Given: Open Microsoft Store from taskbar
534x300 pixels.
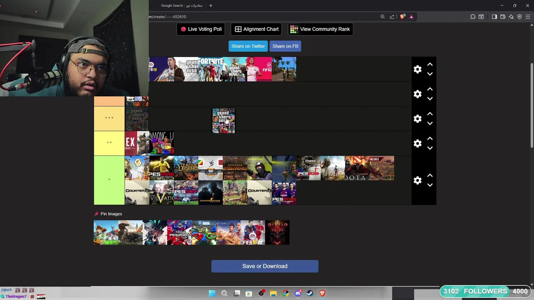Looking at the screenshot, I should pos(249,293).
